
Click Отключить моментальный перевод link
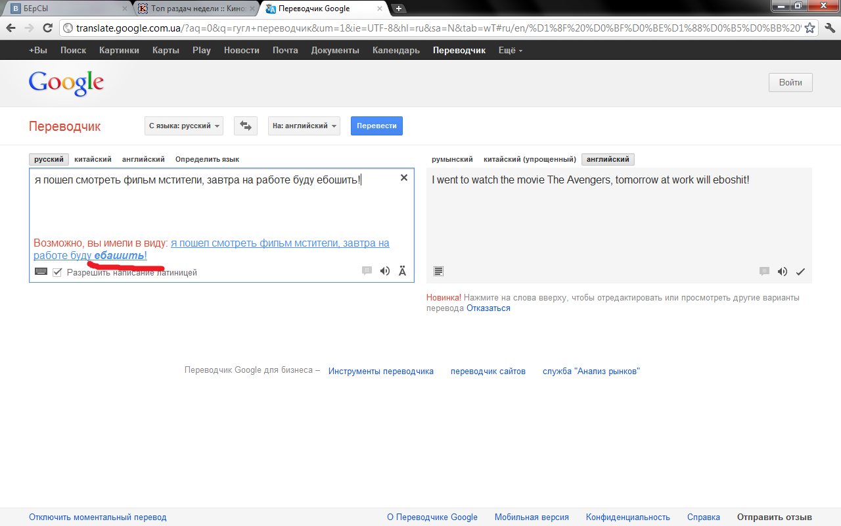tap(98, 517)
